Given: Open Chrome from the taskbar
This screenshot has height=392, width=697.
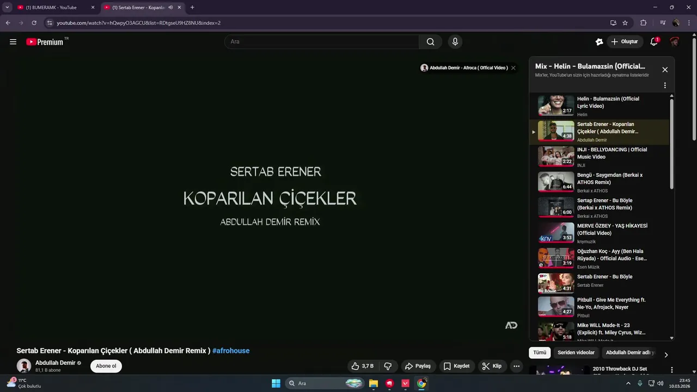Looking at the screenshot, I should pos(421,383).
